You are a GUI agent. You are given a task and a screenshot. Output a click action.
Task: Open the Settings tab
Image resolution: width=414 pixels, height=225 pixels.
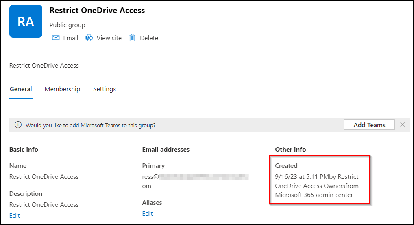pyautogui.click(x=105, y=89)
